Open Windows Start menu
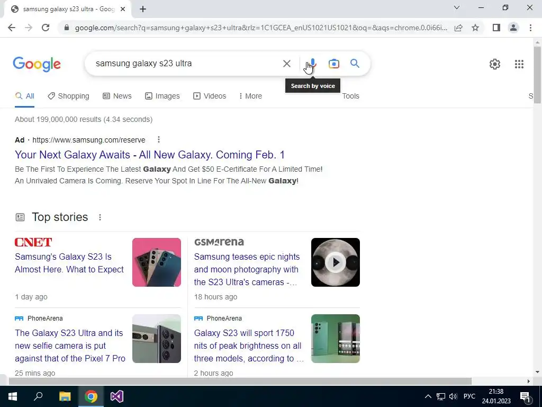542x407 pixels. [x=13, y=396]
